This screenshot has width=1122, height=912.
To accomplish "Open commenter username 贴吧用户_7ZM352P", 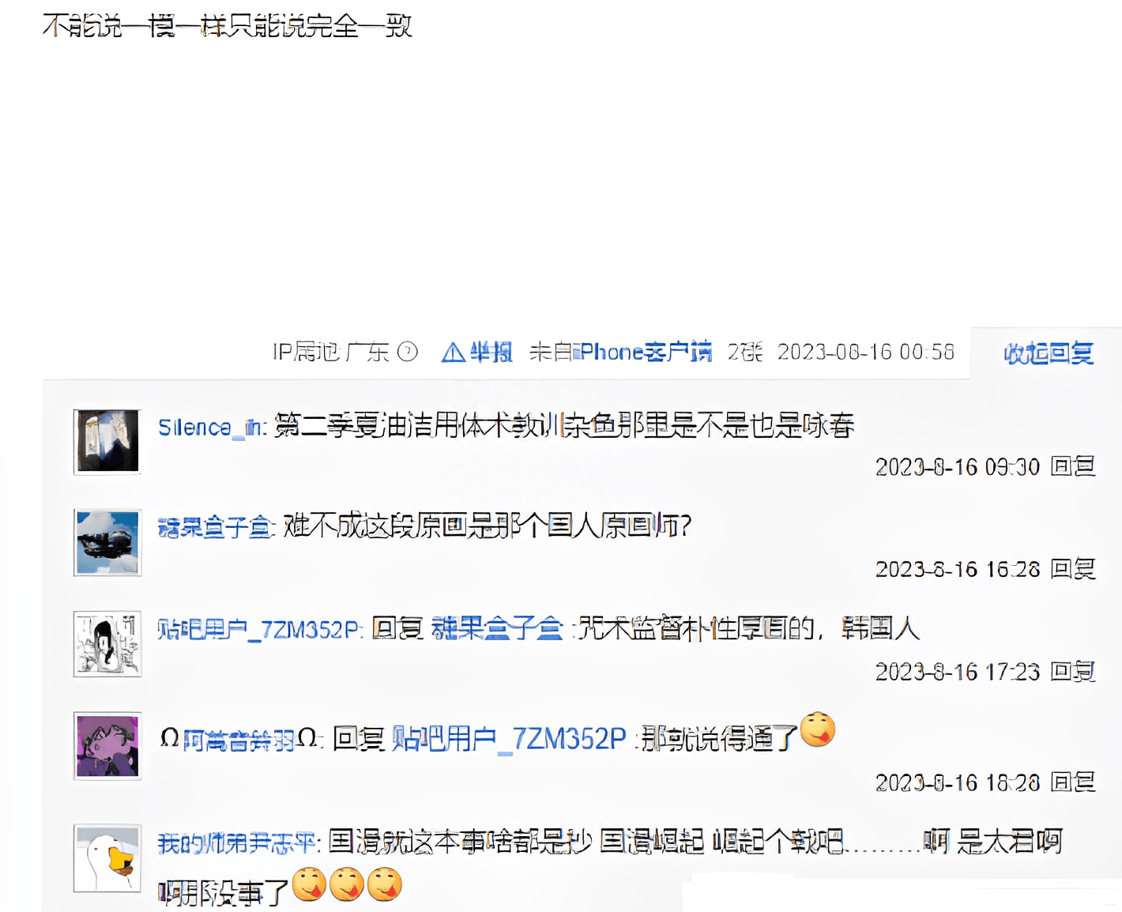I will [258, 630].
